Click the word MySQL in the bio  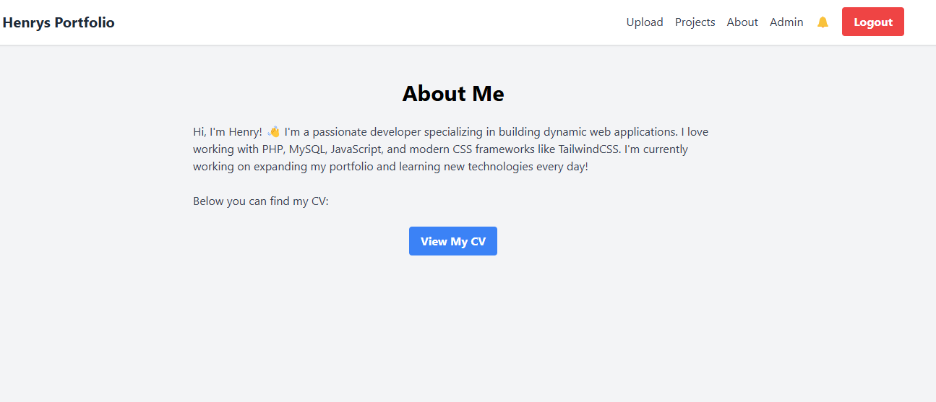(306, 149)
